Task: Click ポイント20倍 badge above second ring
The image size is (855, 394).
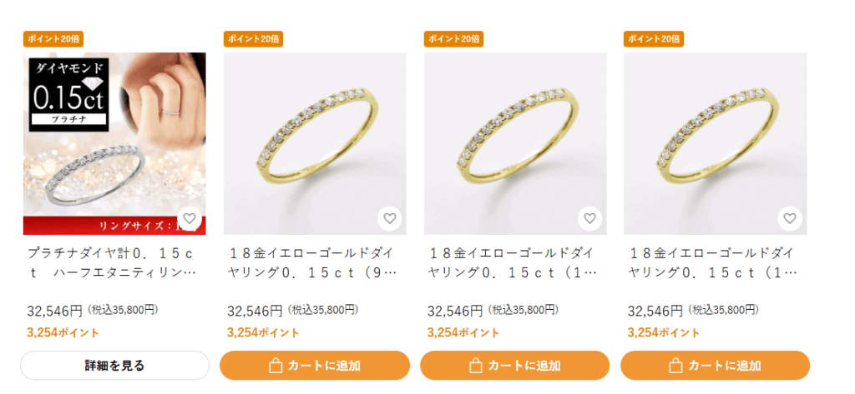Action: coord(253,38)
